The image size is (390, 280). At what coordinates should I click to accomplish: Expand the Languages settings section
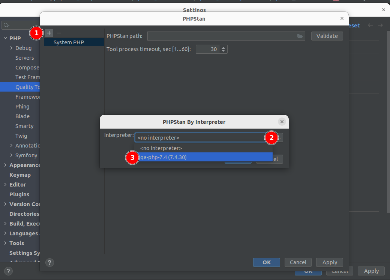pyautogui.click(x=6, y=233)
